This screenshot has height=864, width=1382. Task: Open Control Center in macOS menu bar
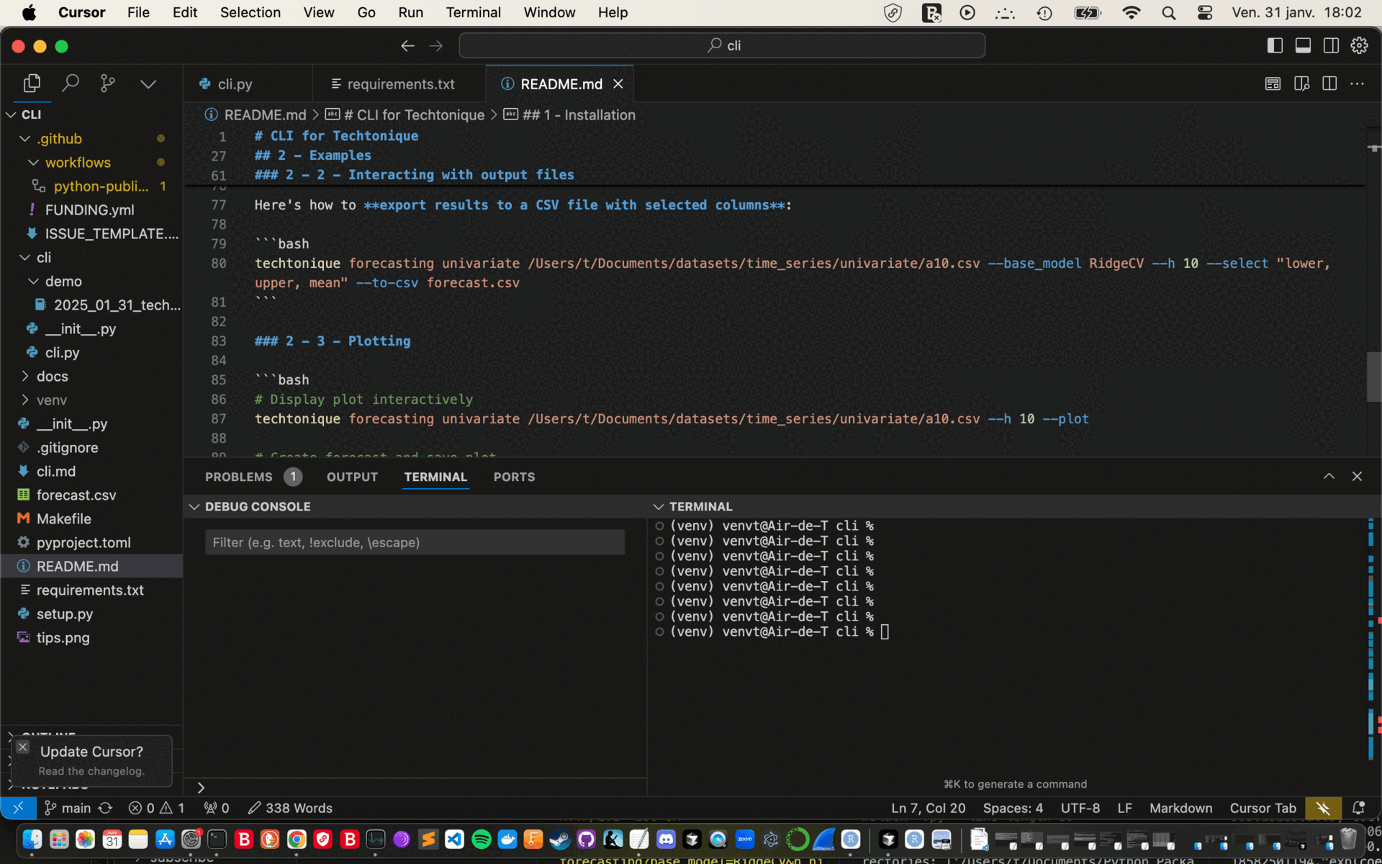point(1205,12)
